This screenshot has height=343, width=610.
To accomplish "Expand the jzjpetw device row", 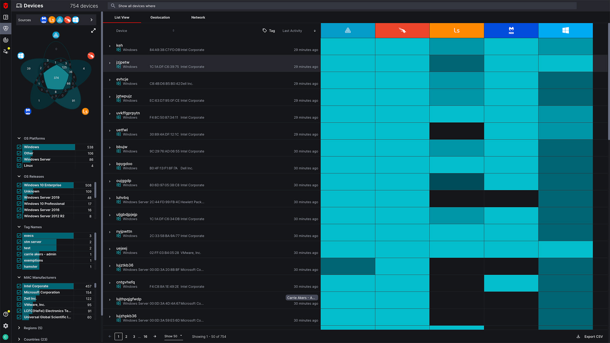I will [x=110, y=63].
